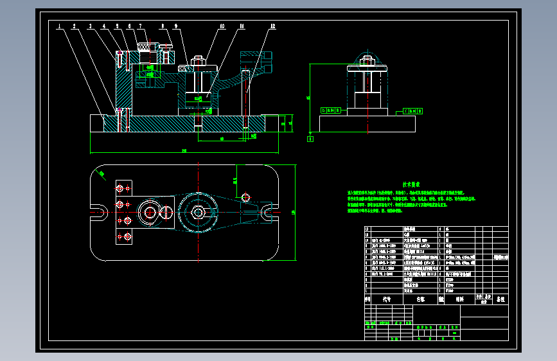Select part callout number 7
The image size is (557, 361).
click(140, 26)
